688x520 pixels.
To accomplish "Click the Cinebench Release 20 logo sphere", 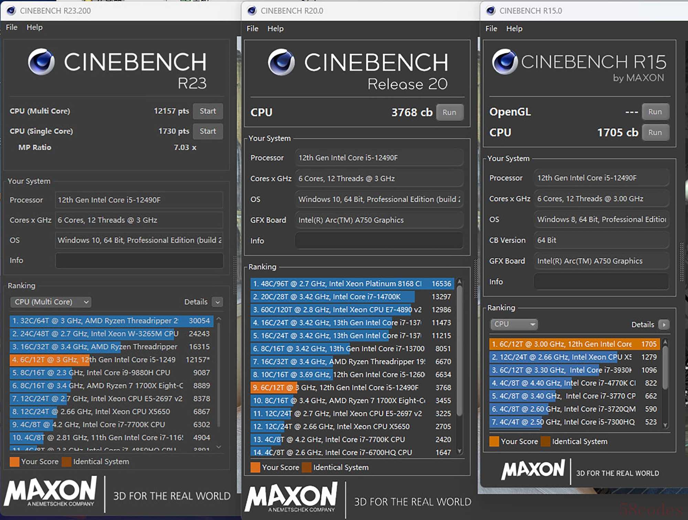I will tap(281, 62).
